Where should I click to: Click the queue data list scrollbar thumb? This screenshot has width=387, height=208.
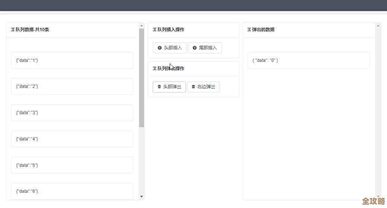(141, 78)
